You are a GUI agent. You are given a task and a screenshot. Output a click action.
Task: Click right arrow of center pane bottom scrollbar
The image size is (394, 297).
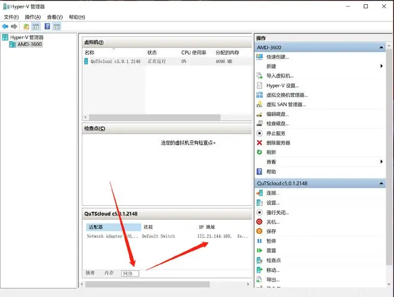[248, 284]
